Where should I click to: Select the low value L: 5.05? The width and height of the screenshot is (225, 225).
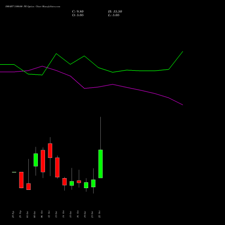[114, 15]
